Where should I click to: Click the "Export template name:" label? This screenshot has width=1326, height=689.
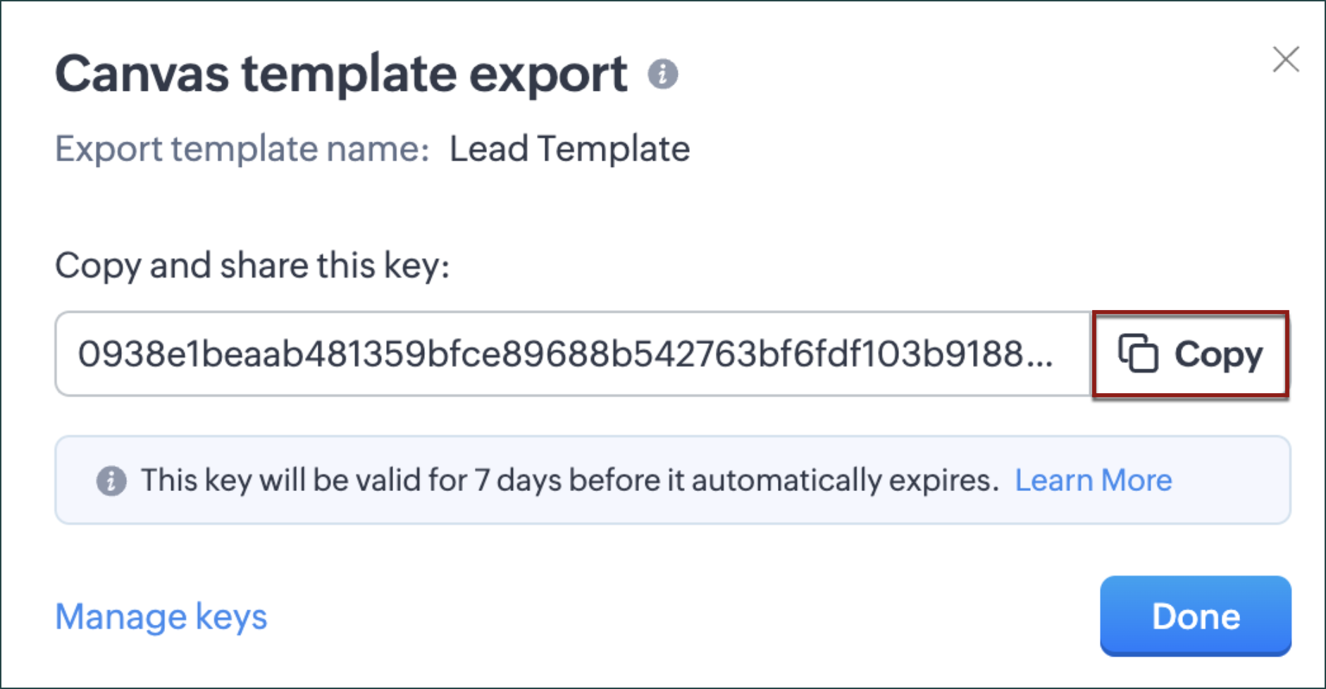coord(242,149)
